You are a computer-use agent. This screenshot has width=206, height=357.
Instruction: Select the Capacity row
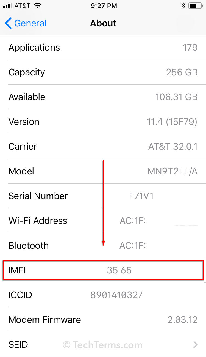[x=103, y=72]
